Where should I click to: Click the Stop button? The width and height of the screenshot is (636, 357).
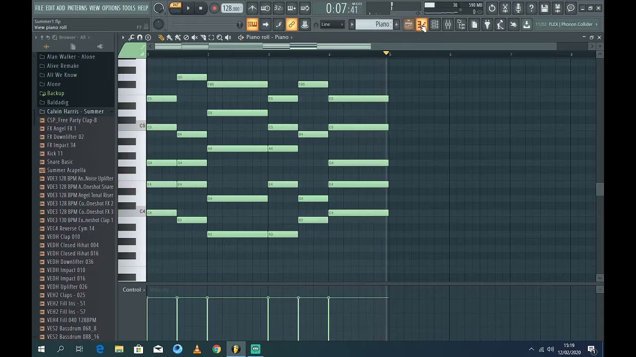(200, 8)
